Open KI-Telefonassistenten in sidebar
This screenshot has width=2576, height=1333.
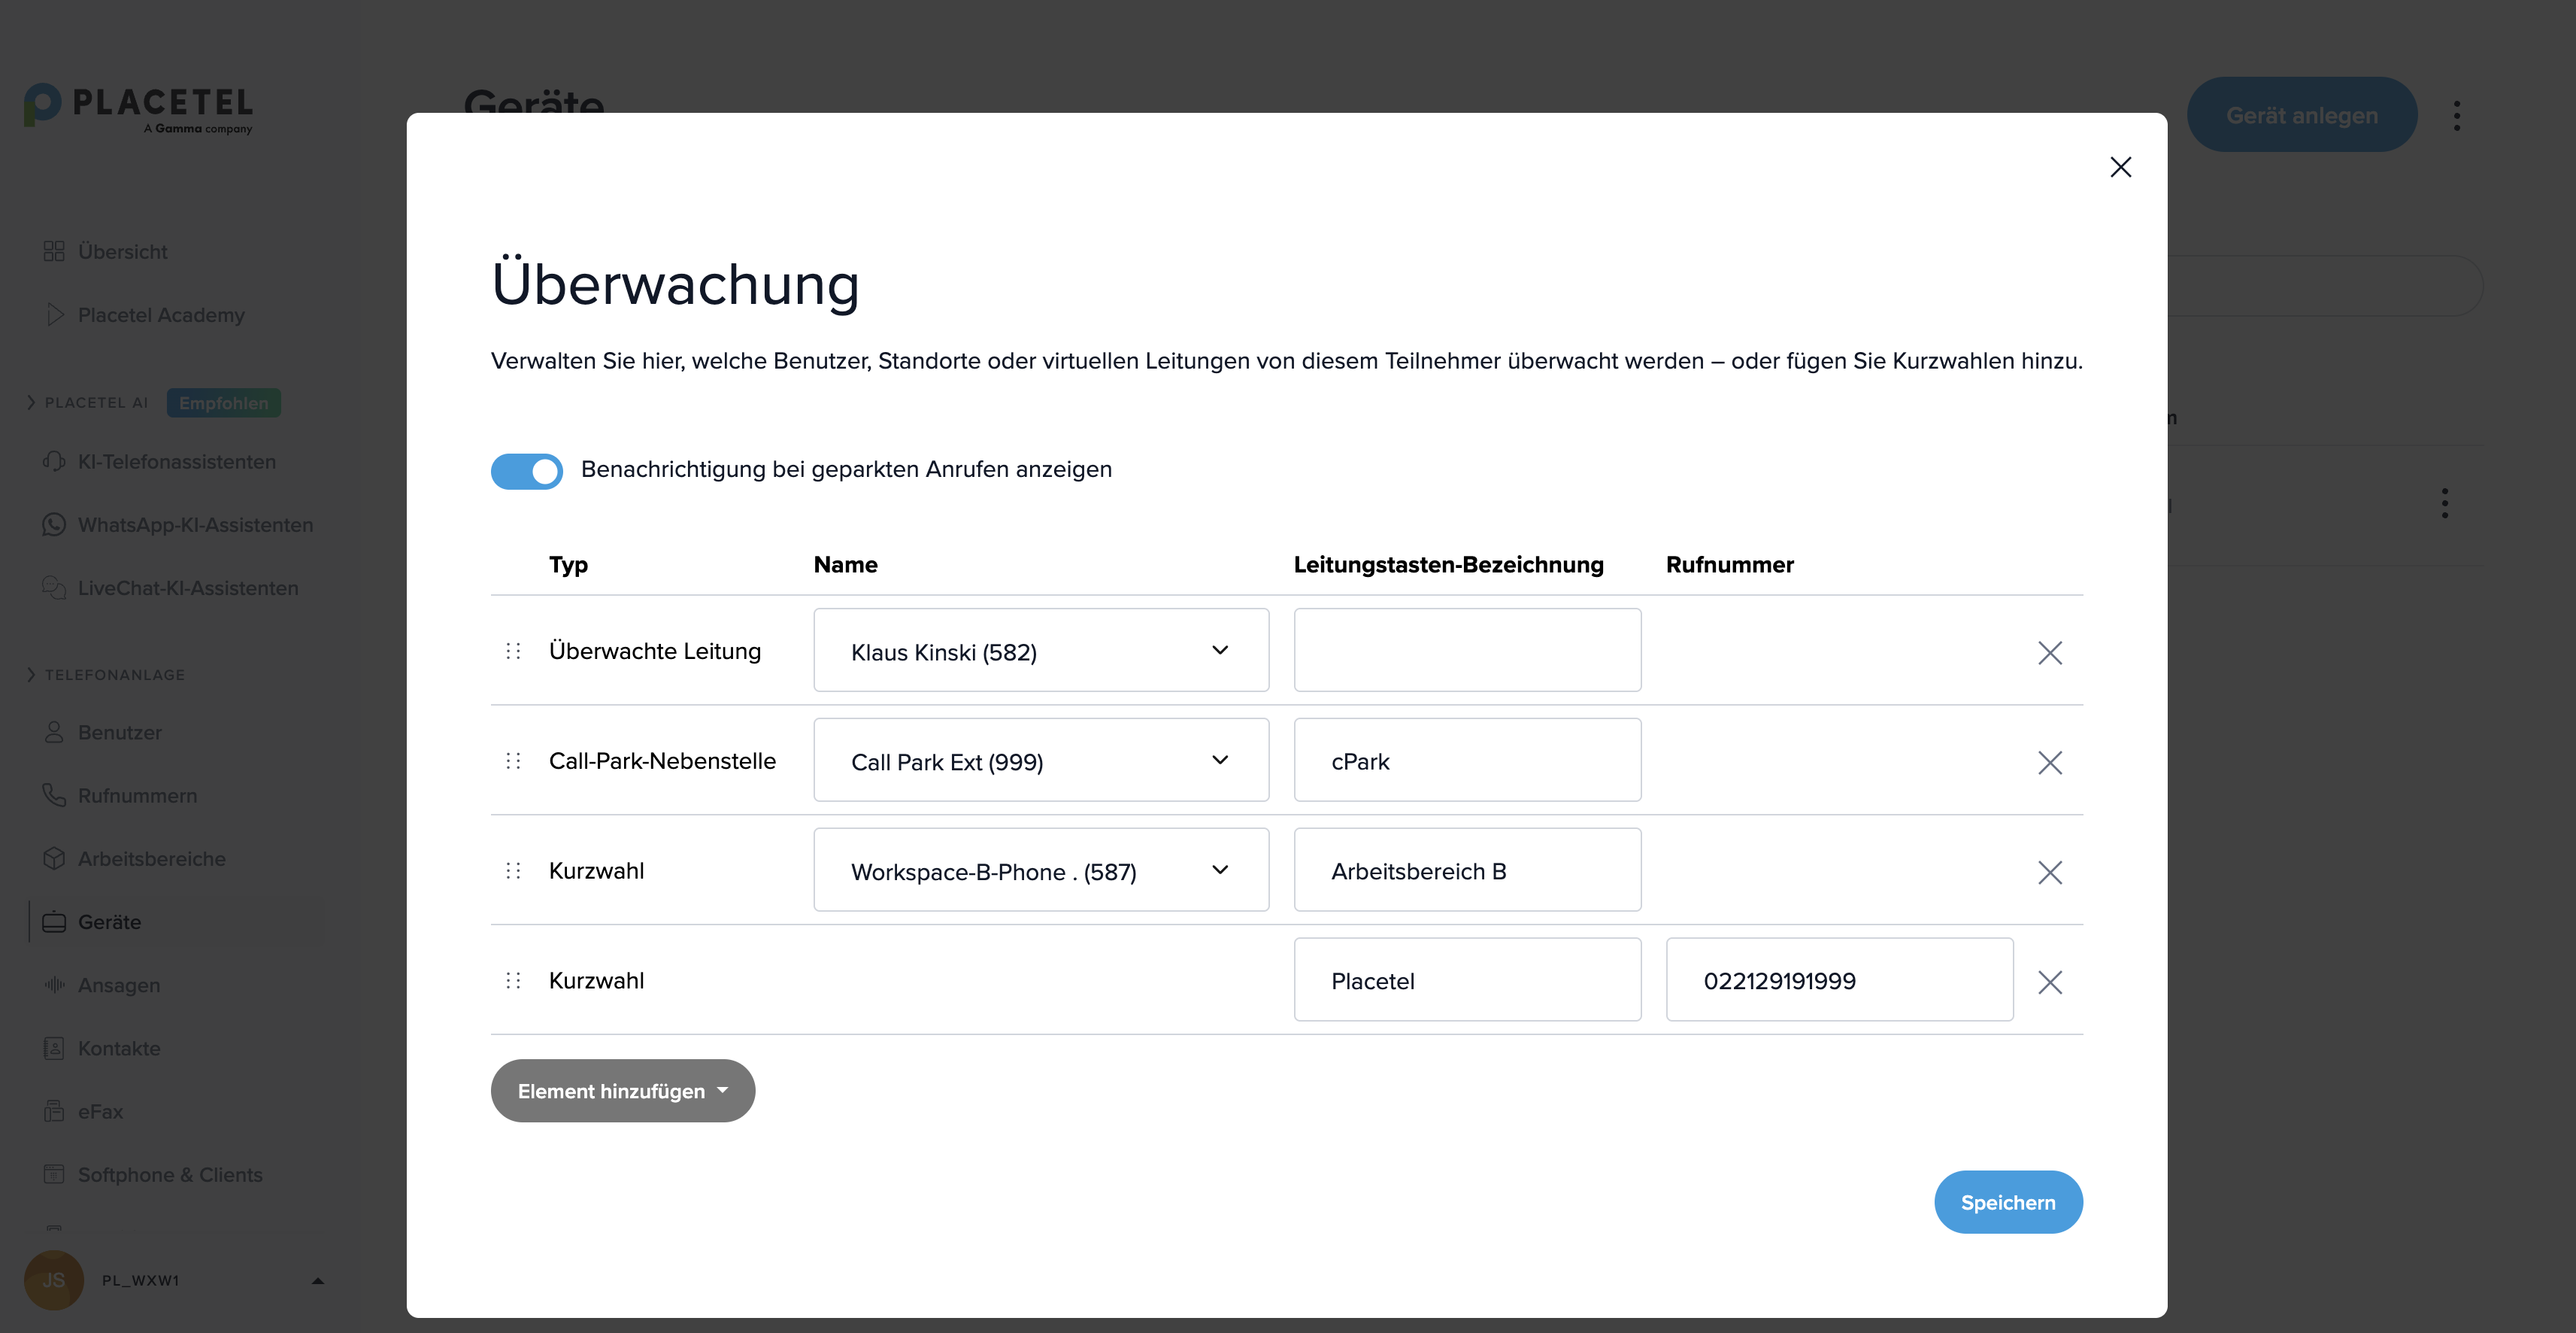tap(177, 463)
